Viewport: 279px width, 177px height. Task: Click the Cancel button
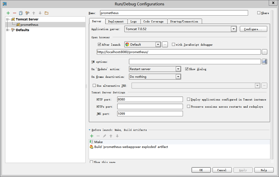coord(222,170)
